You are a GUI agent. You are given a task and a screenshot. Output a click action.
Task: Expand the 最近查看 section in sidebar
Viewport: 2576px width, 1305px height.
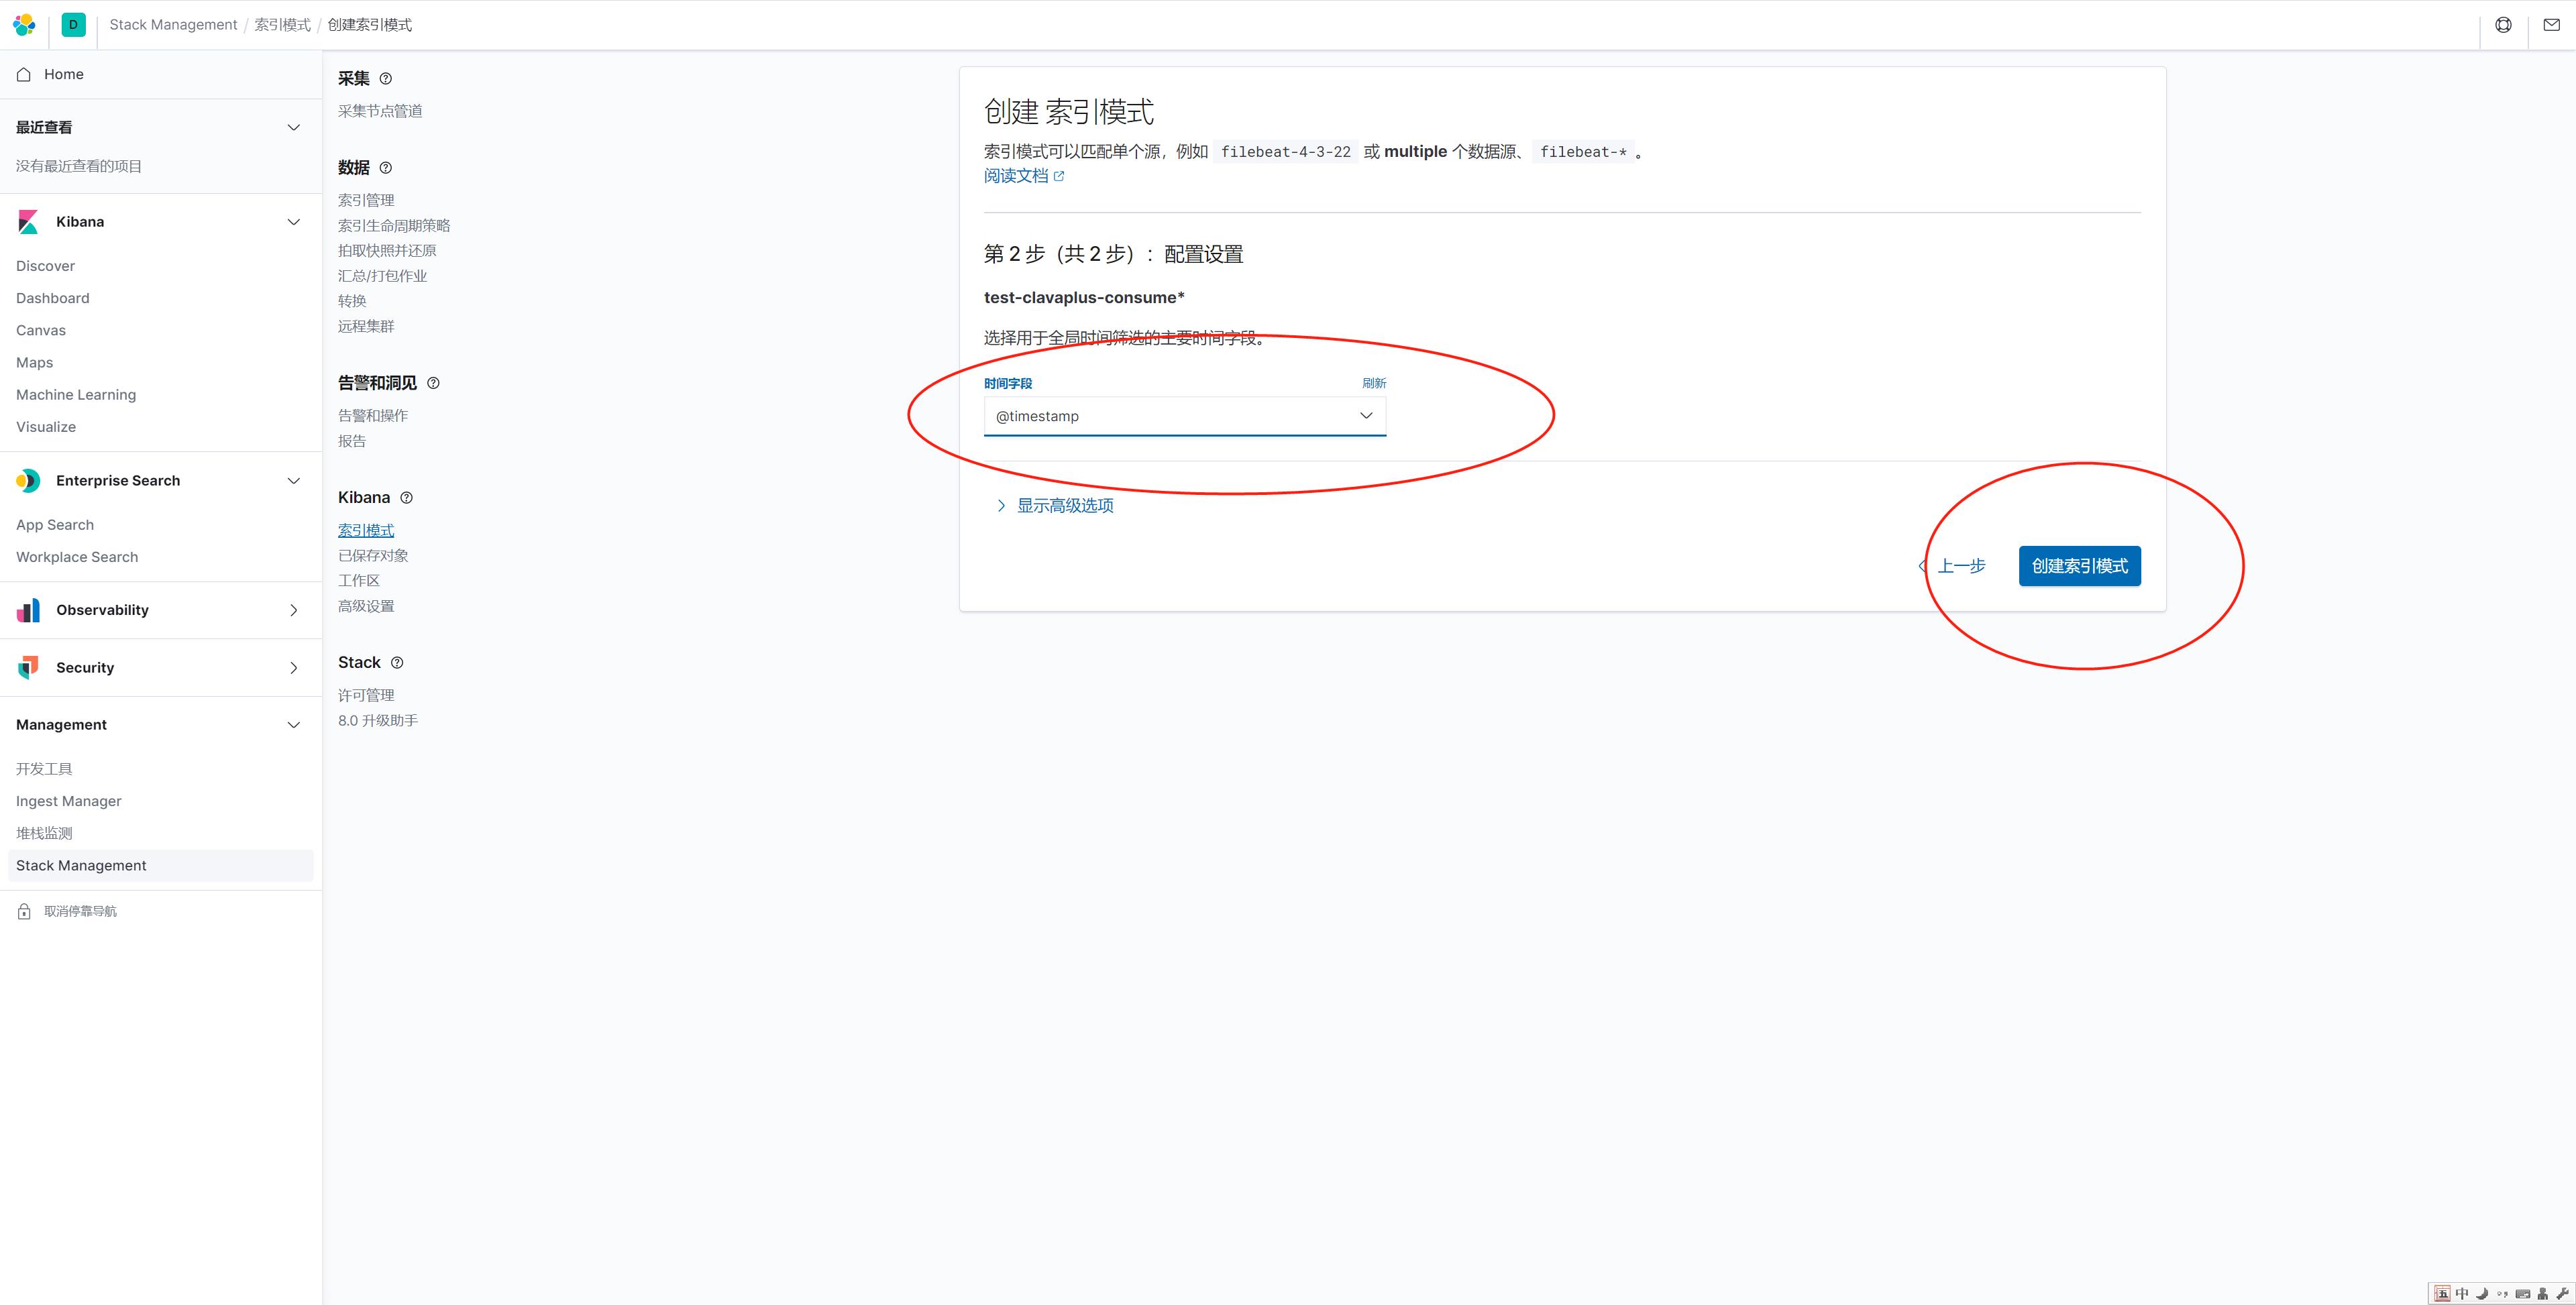click(x=294, y=127)
